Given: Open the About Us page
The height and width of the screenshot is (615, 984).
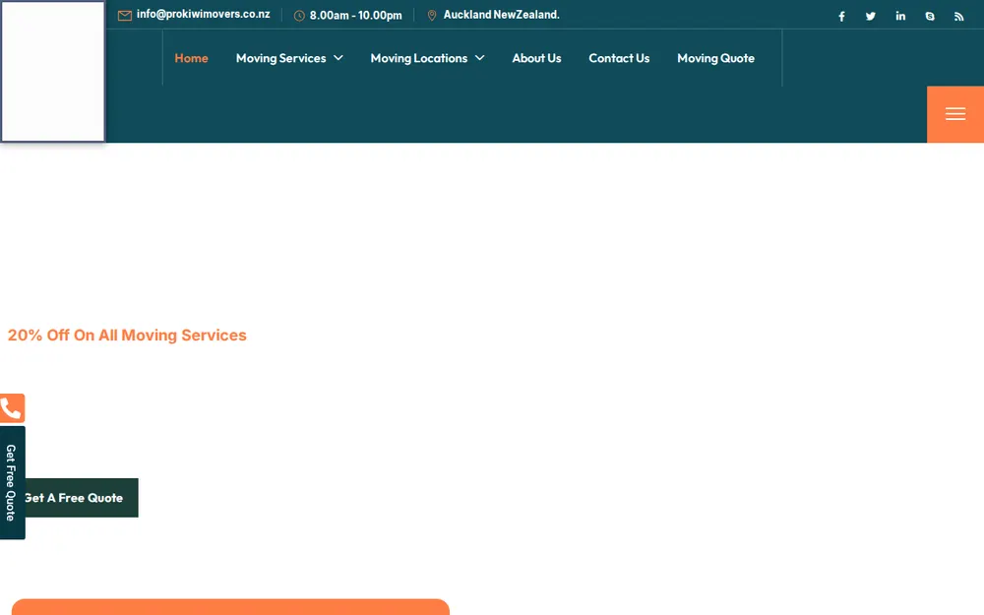Looking at the screenshot, I should [536, 58].
